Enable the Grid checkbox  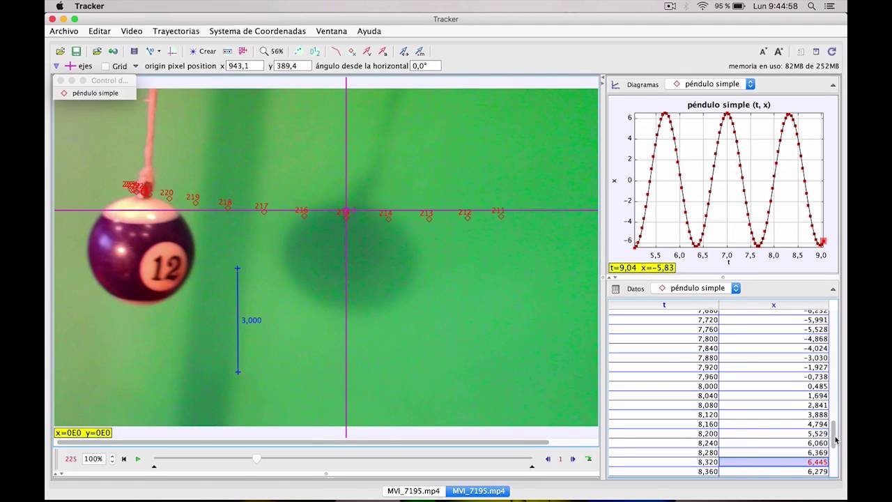pos(105,66)
